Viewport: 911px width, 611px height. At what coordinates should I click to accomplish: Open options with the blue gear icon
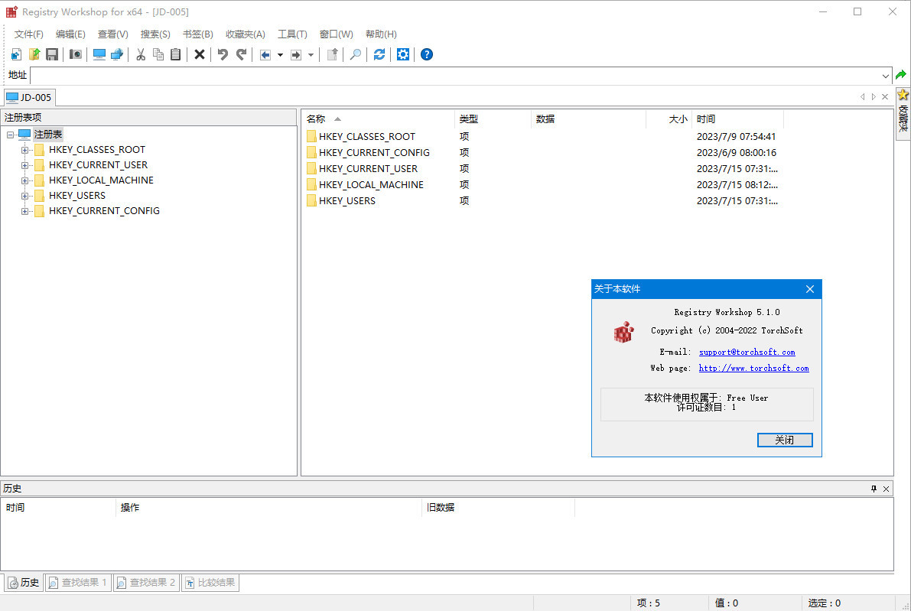pos(403,54)
